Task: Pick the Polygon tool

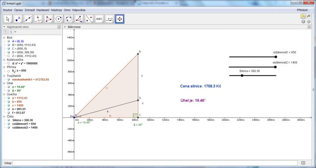Action: 48,19
